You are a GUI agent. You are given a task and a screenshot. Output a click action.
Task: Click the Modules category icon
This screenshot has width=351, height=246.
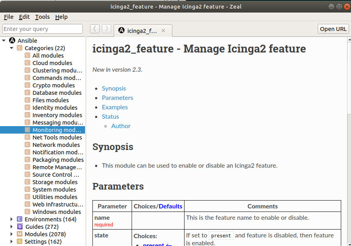20,234
